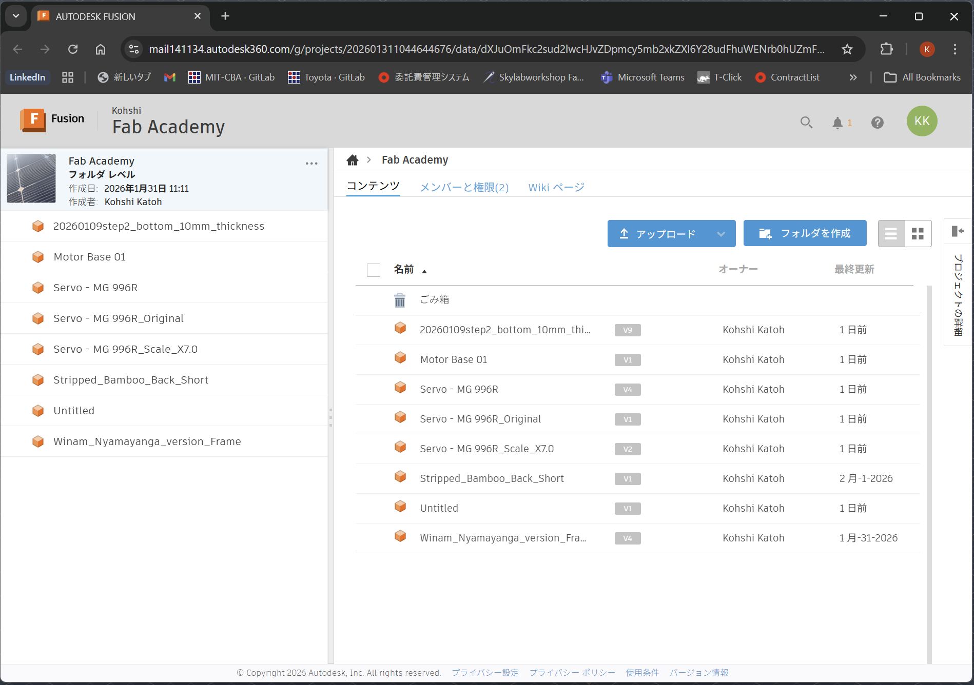Screen dimensions: 974x685
Task: Open the home breadcrumb icon
Action: click(352, 159)
